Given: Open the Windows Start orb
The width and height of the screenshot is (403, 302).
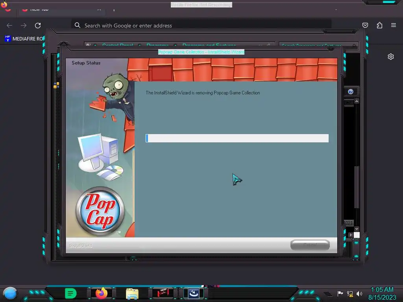Looking at the screenshot, I should (10, 293).
